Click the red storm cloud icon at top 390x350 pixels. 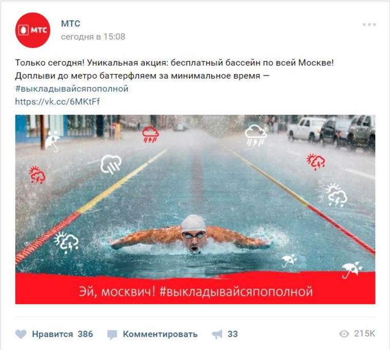(x=150, y=134)
